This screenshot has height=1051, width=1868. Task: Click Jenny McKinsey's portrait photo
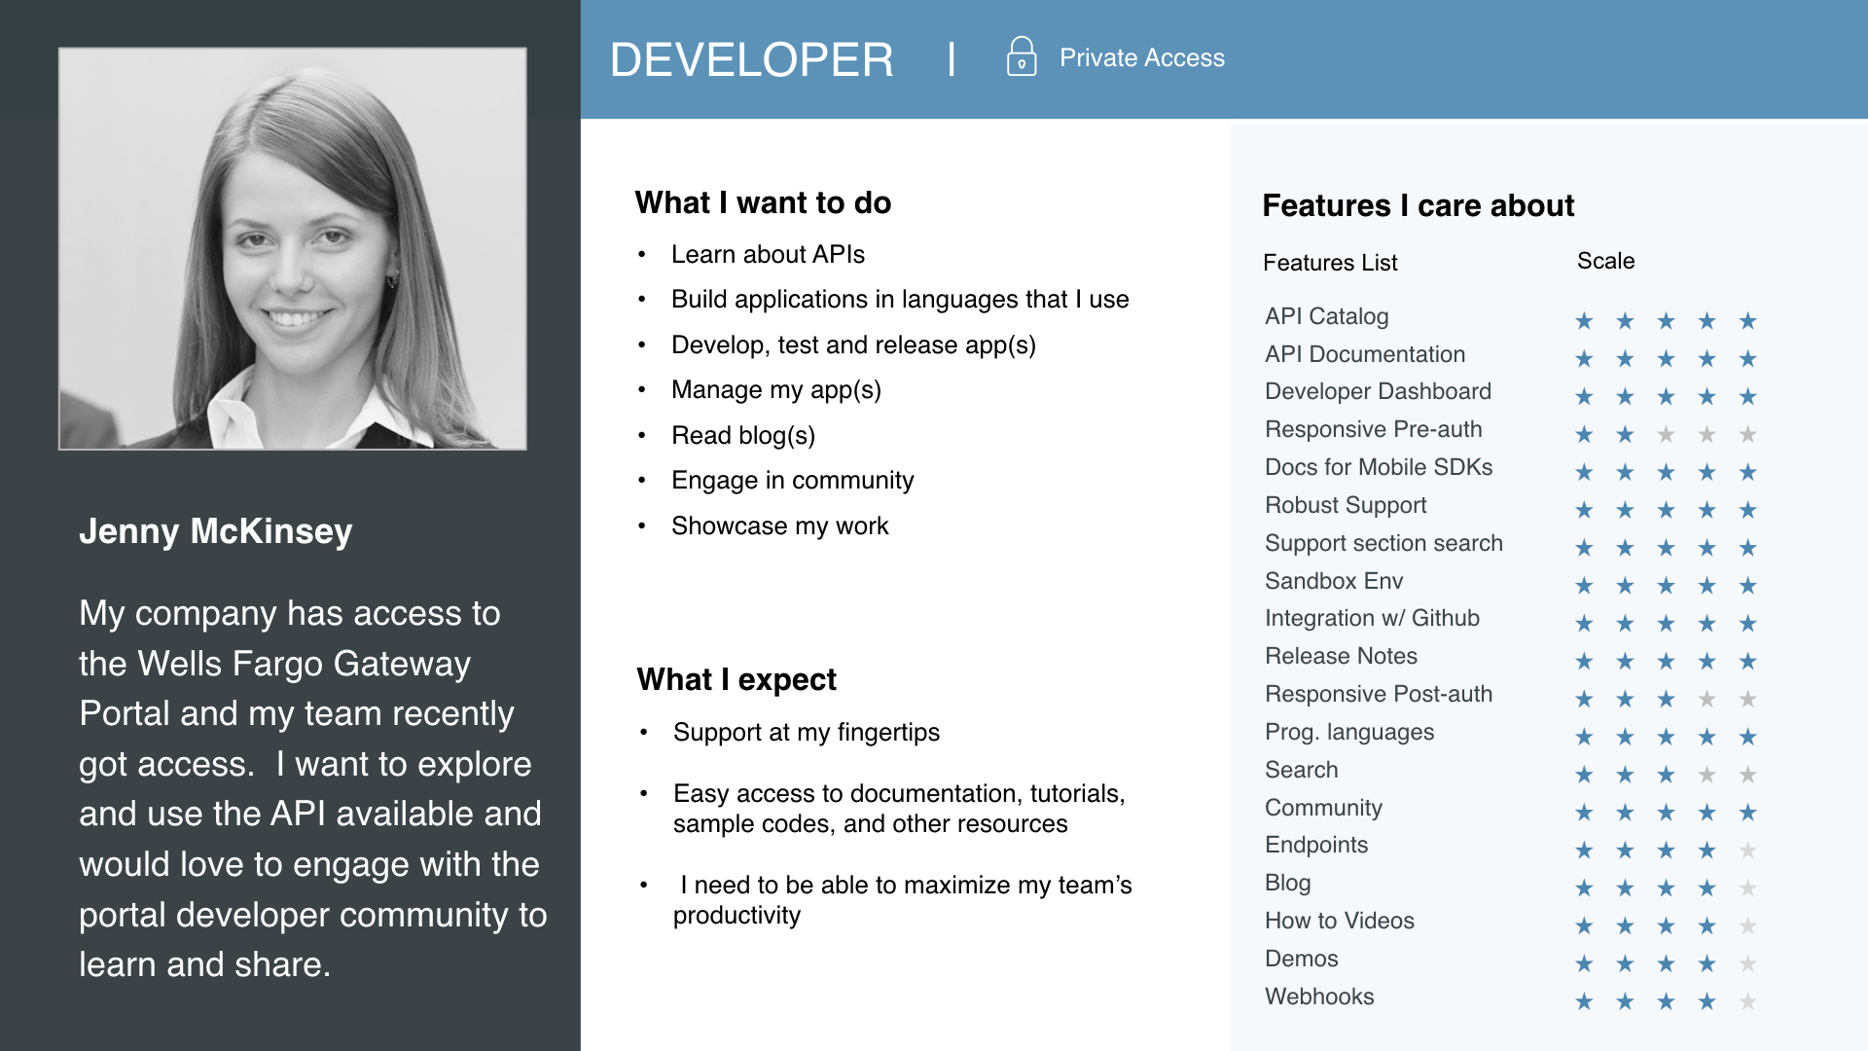click(x=293, y=249)
